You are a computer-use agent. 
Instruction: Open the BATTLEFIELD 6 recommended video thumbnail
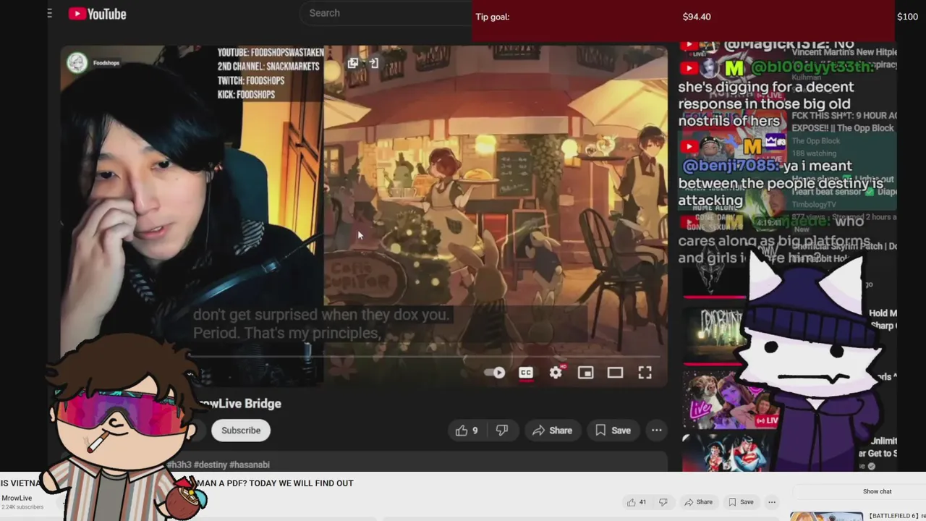coord(826,516)
